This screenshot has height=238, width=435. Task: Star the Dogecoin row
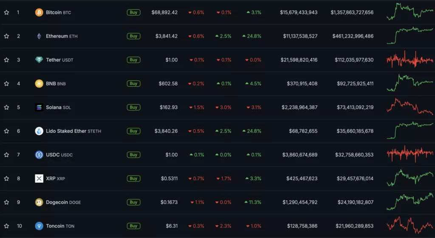pos(6,202)
